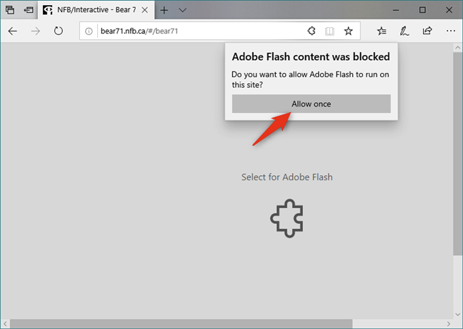Open Settings and more ellipsis menu
This screenshot has width=463, height=329.
[451, 31]
